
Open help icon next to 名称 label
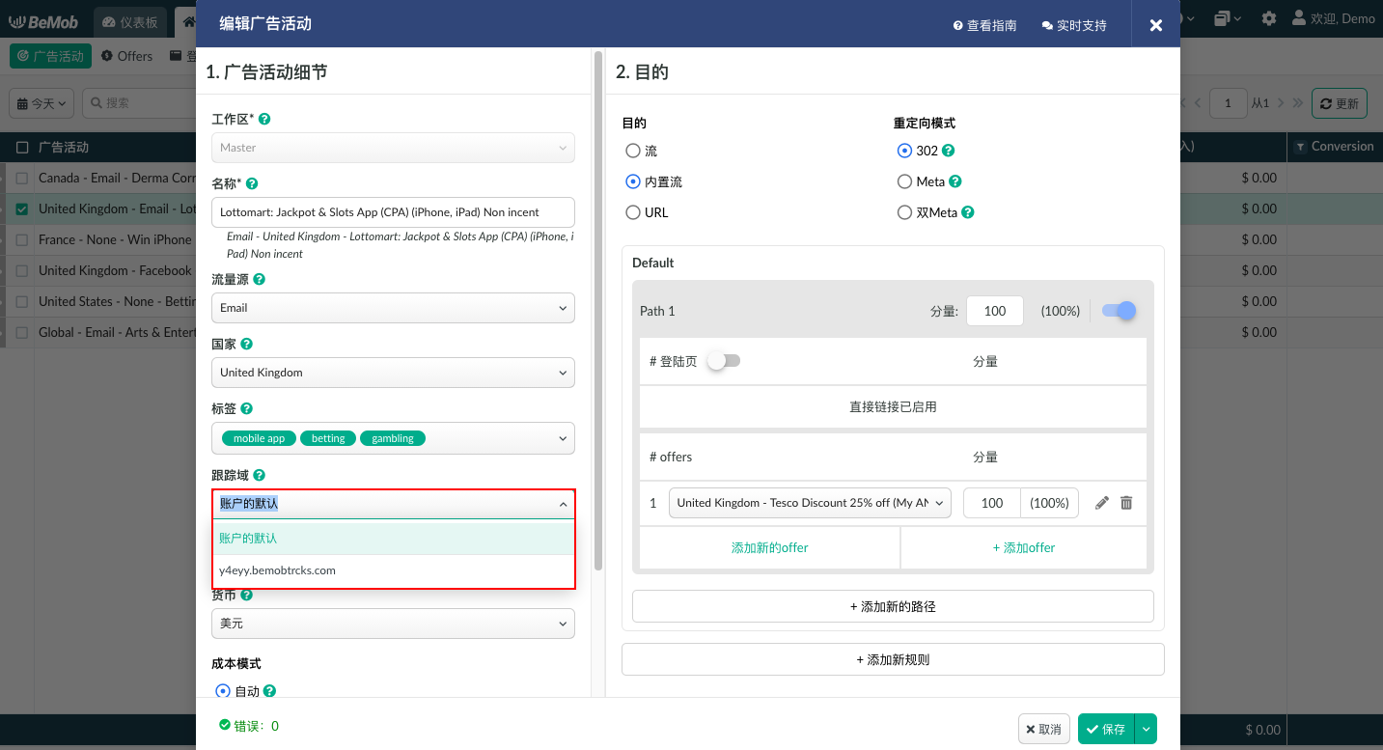tap(252, 183)
